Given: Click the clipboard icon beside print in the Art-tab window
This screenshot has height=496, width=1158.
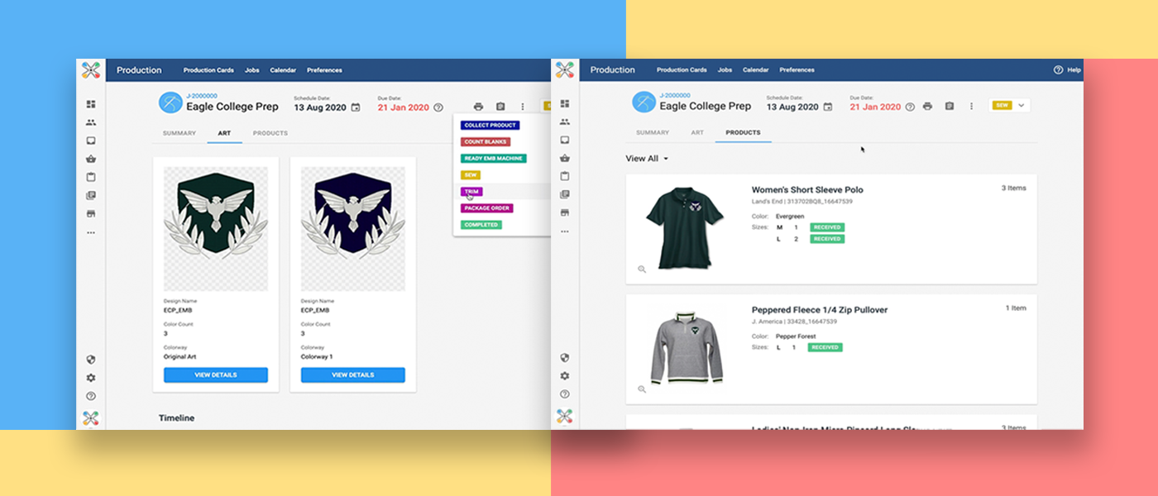Looking at the screenshot, I should (500, 107).
